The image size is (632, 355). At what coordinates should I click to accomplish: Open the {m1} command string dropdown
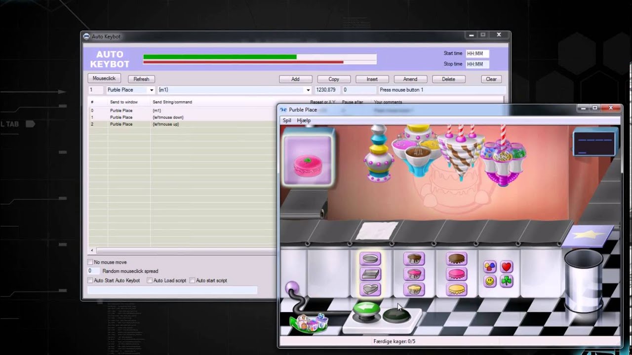click(x=308, y=90)
